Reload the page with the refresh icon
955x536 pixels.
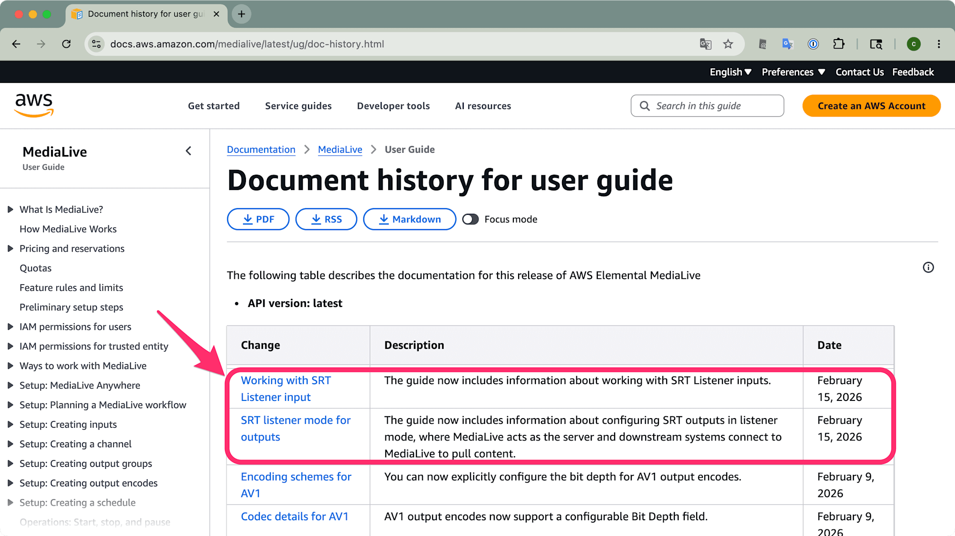click(66, 44)
